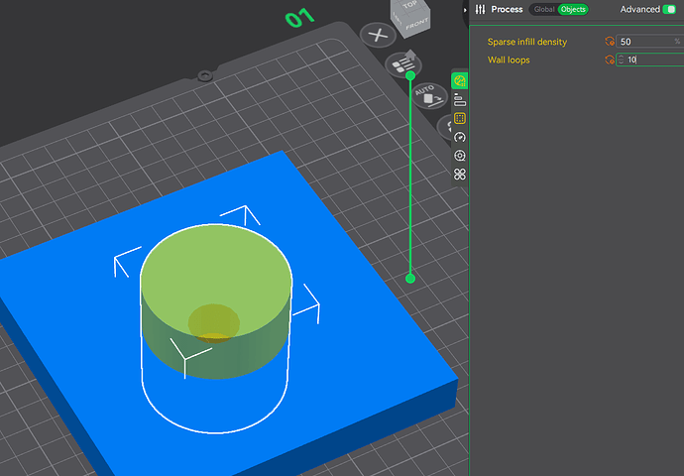Screen dimensions: 684x476
Task: Open the speedometer Speed side tab icon
Action: (x=460, y=137)
